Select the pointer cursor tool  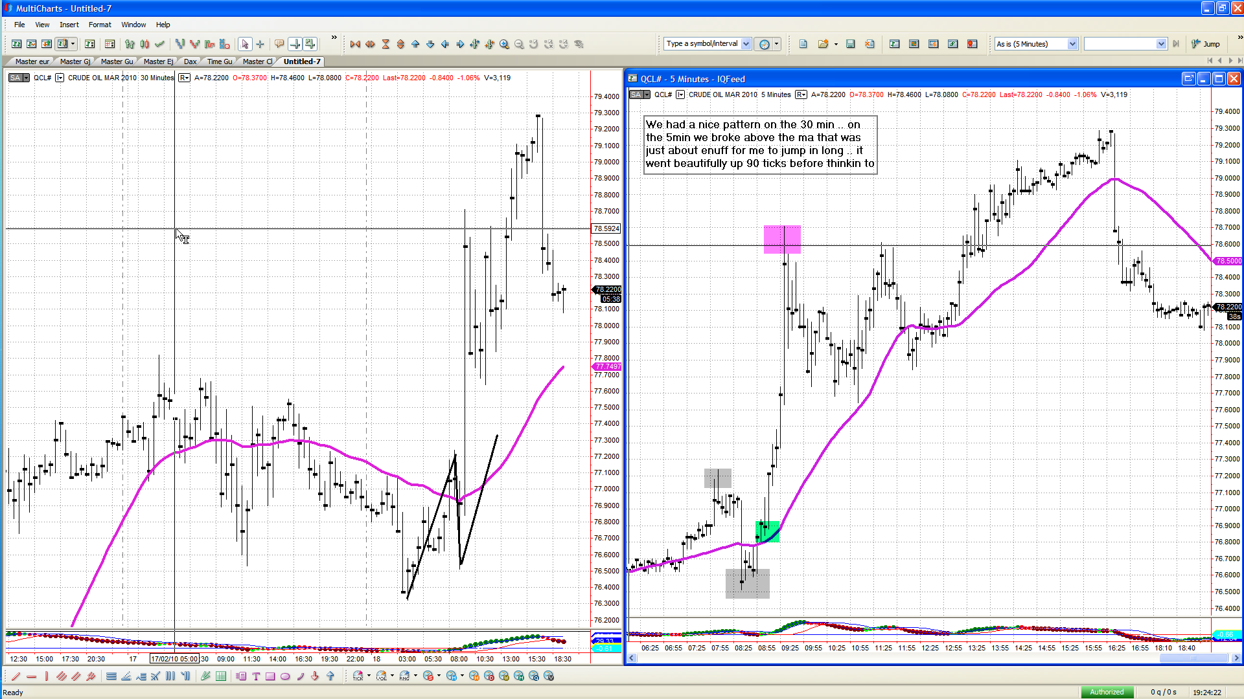pos(244,44)
